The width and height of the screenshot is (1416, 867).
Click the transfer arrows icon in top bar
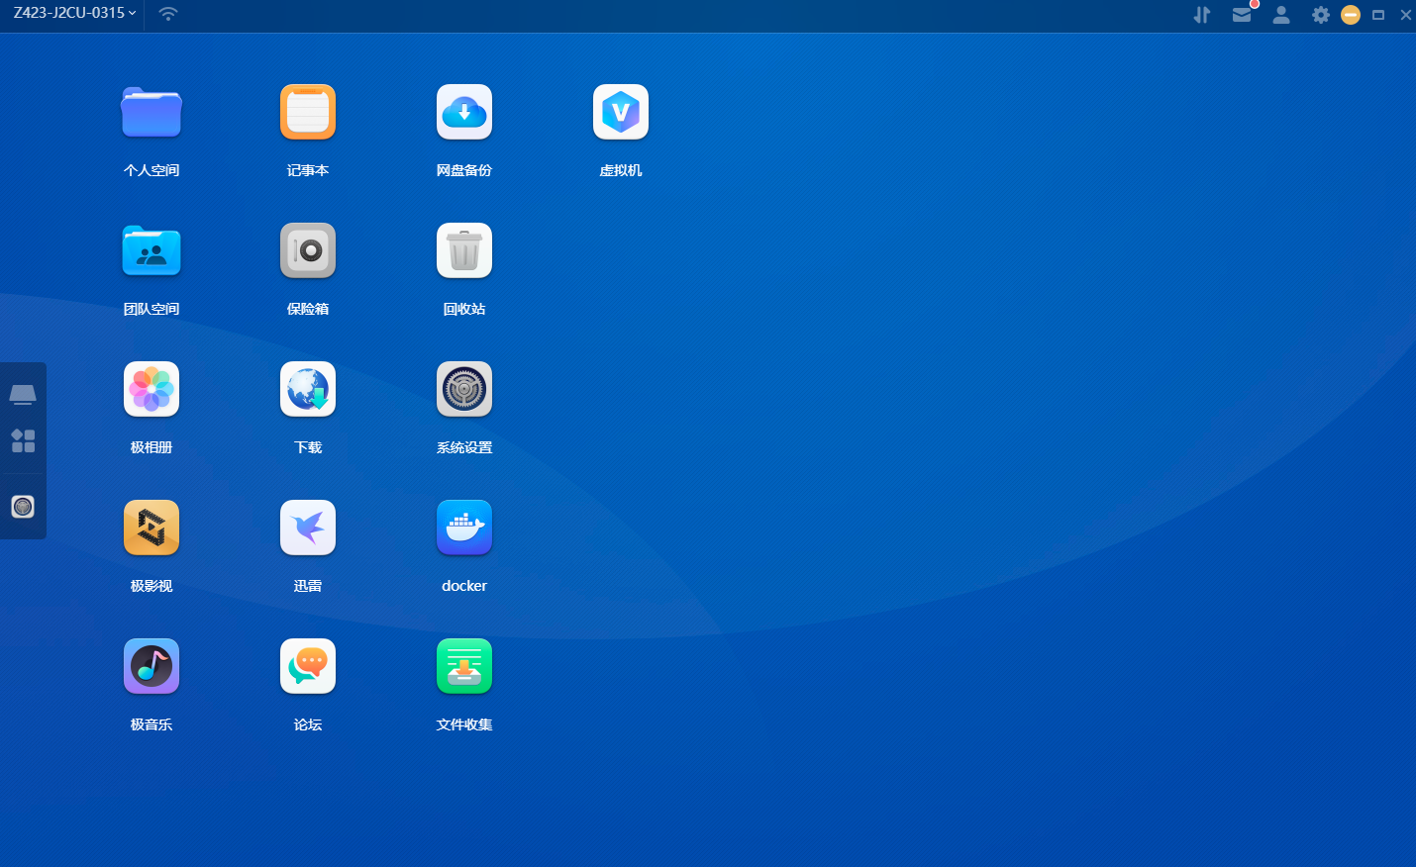point(1202,15)
